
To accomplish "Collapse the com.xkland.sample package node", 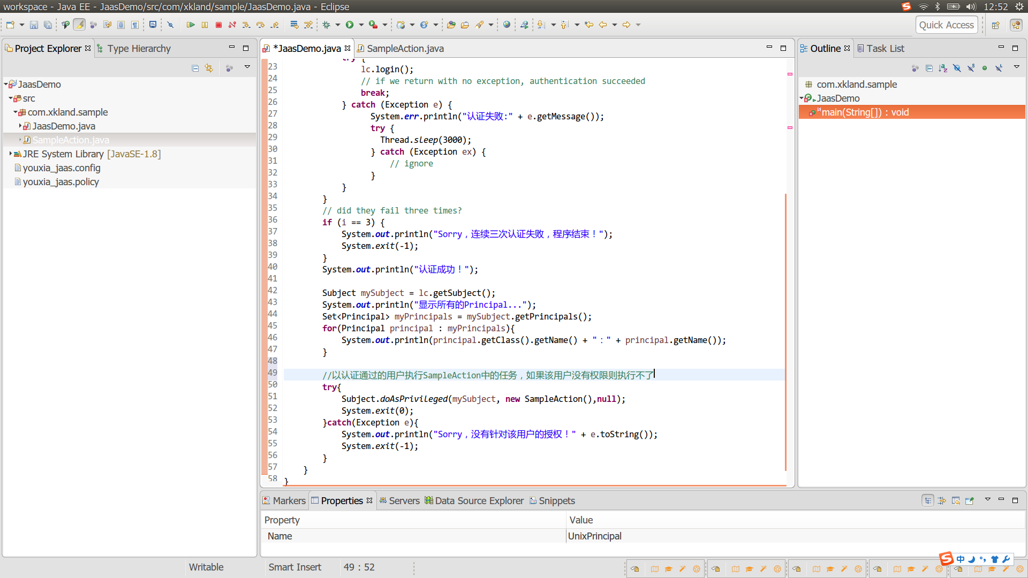I will pyautogui.click(x=16, y=112).
